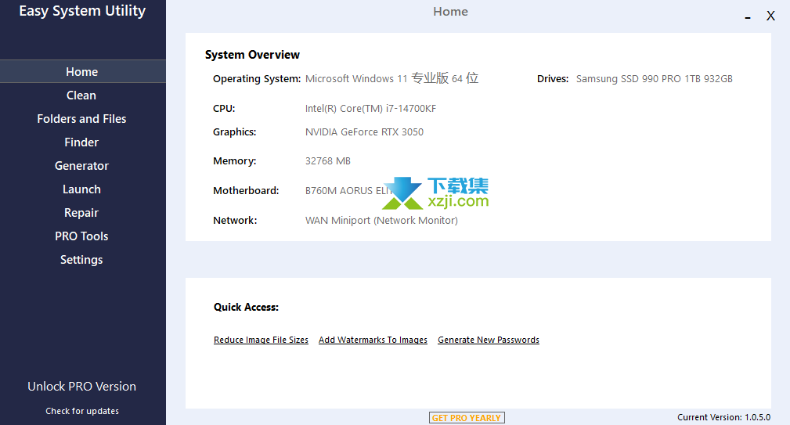
Task: Click Unlock PRO Version
Action: pos(82,386)
